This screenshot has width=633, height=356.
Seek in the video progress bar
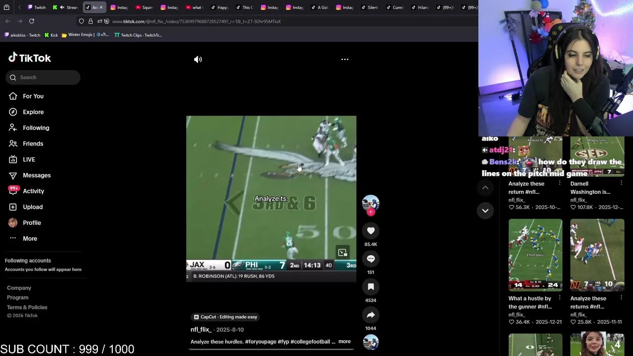271,349
